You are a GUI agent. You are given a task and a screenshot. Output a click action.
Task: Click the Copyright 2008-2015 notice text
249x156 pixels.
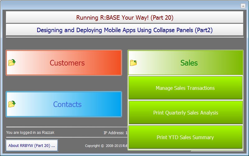click(x=106, y=146)
